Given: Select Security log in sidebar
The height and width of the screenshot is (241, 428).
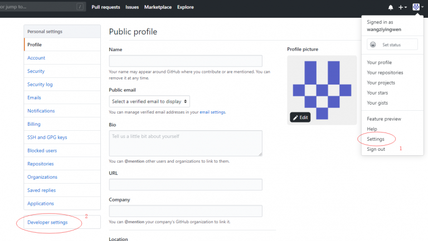Looking at the screenshot, I should 40,84.
